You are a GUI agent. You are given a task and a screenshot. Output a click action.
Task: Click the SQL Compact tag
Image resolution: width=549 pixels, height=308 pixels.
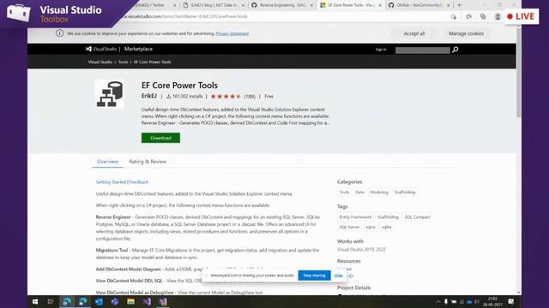tap(418, 217)
